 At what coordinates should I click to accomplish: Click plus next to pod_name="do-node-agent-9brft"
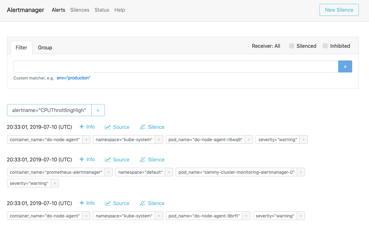(x=246, y=216)
